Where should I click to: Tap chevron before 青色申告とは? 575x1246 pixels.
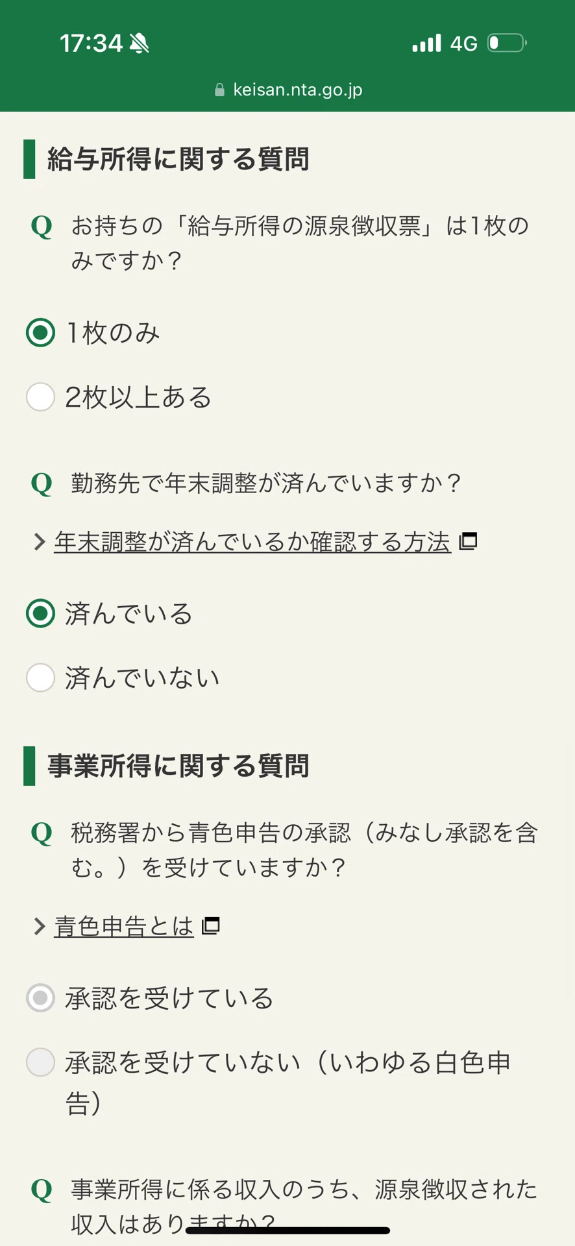click(x=40, y=926)
